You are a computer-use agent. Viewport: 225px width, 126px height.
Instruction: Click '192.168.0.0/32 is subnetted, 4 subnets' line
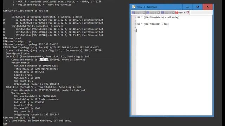click(x=37, y=26)
